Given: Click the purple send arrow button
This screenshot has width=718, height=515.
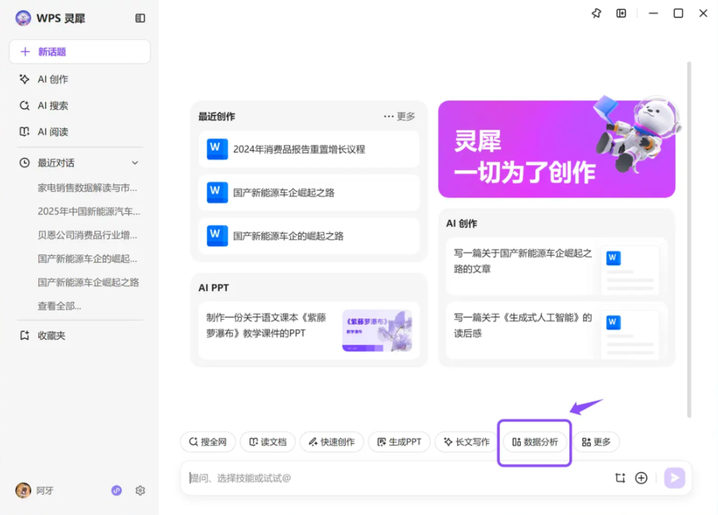Looking at the screenshot, I should (674, 478).
